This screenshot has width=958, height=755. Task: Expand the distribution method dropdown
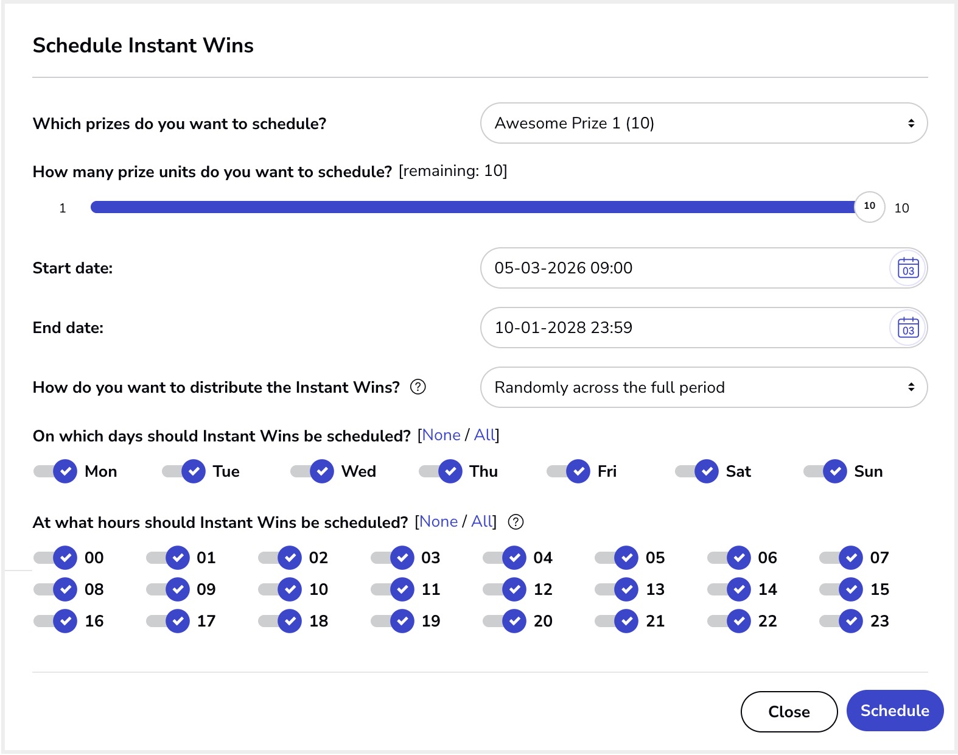click(703, 387)
